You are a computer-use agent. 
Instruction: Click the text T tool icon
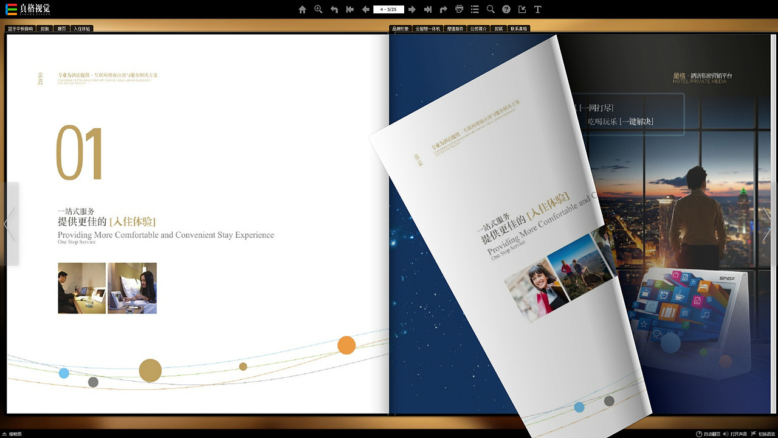click(x=538, y=9)
